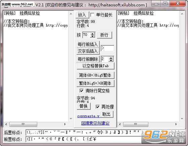Click the left pane horizontal scrollbar thumb

[x=23, y=124]
